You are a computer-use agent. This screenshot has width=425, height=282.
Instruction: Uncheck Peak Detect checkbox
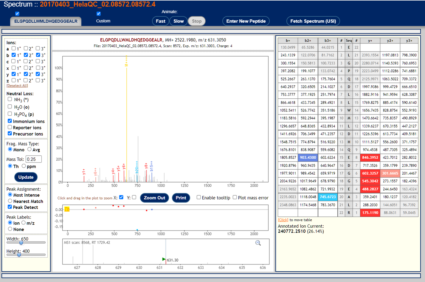coord(10,207)
